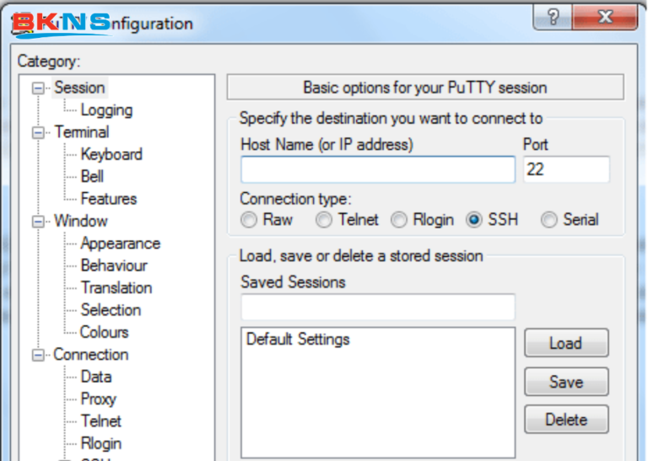Screen dimensions: 648x461
Task: Choose the Serial connection type
Action: pos(549,220)
